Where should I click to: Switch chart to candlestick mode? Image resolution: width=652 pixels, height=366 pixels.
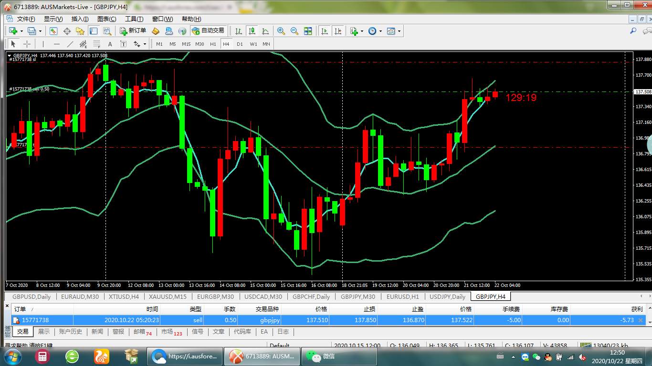[x=252, y=31]
